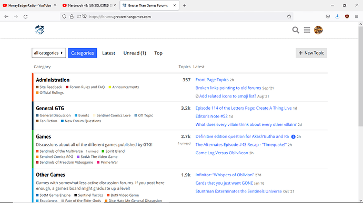
Task: Open Add related icons to emoji list
Action: [228, 96]
